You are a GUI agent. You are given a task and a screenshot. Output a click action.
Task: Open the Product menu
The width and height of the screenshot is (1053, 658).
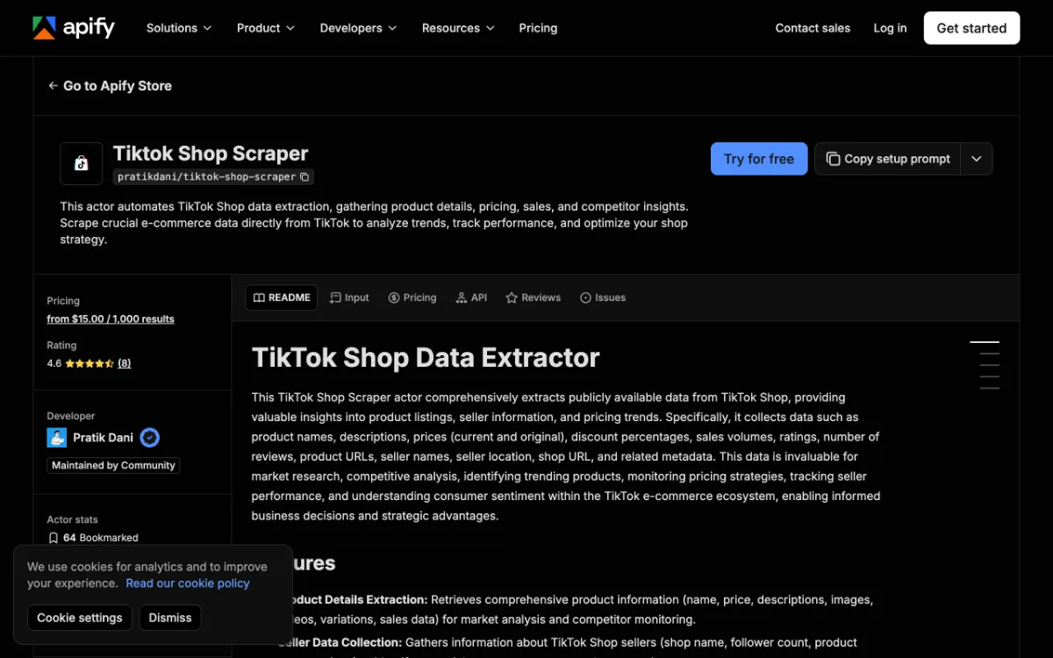click(x=266, y=28)
